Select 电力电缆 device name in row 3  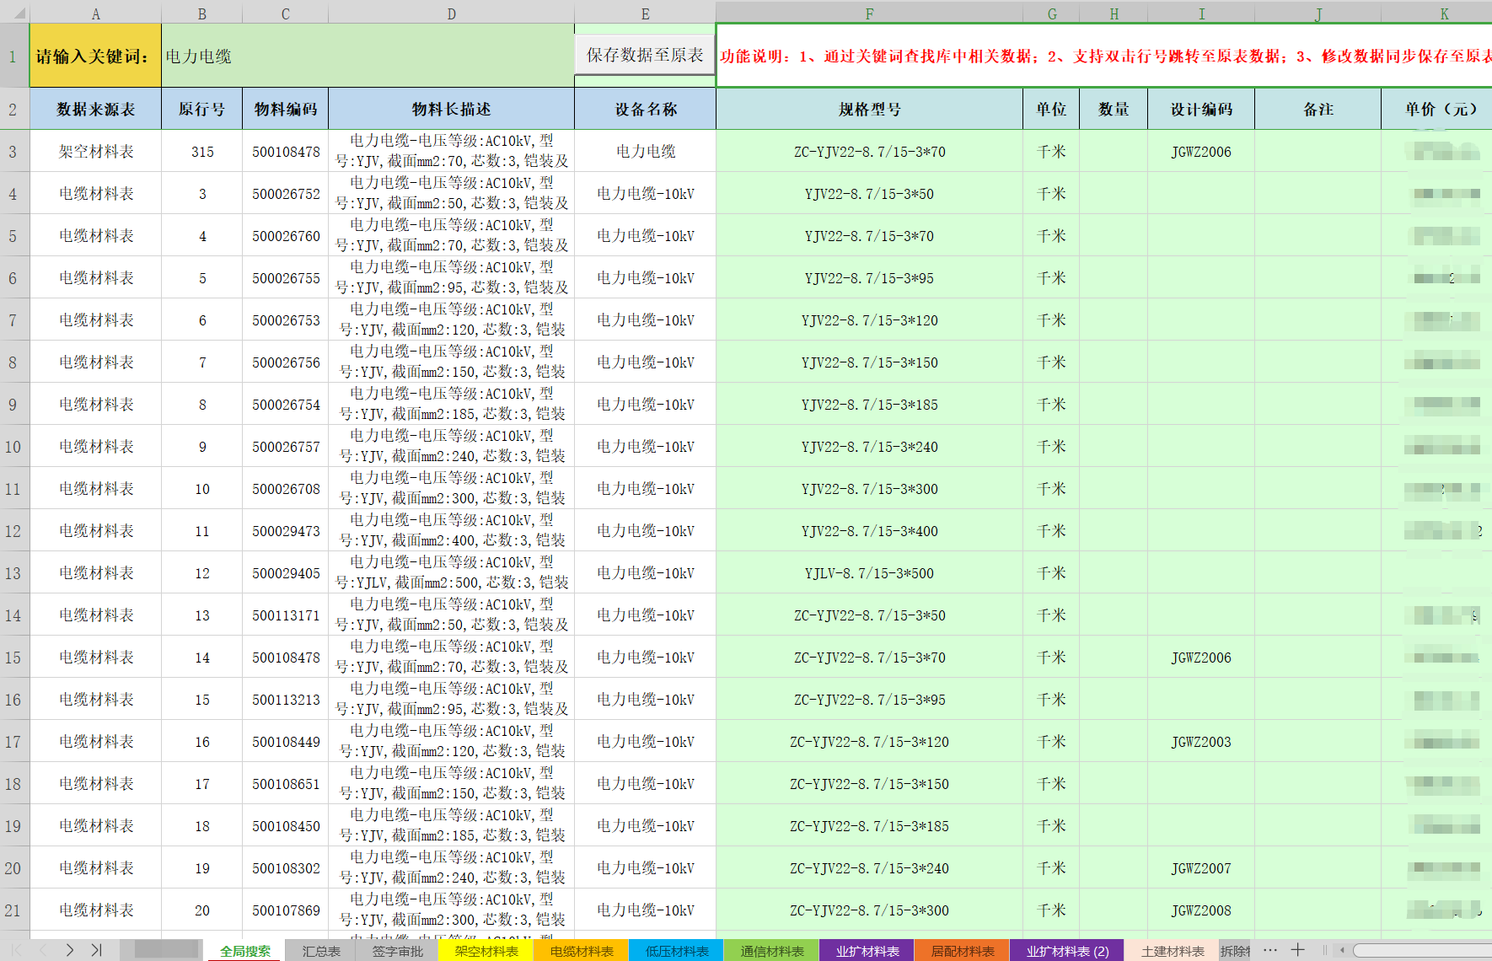click(646, 152)
